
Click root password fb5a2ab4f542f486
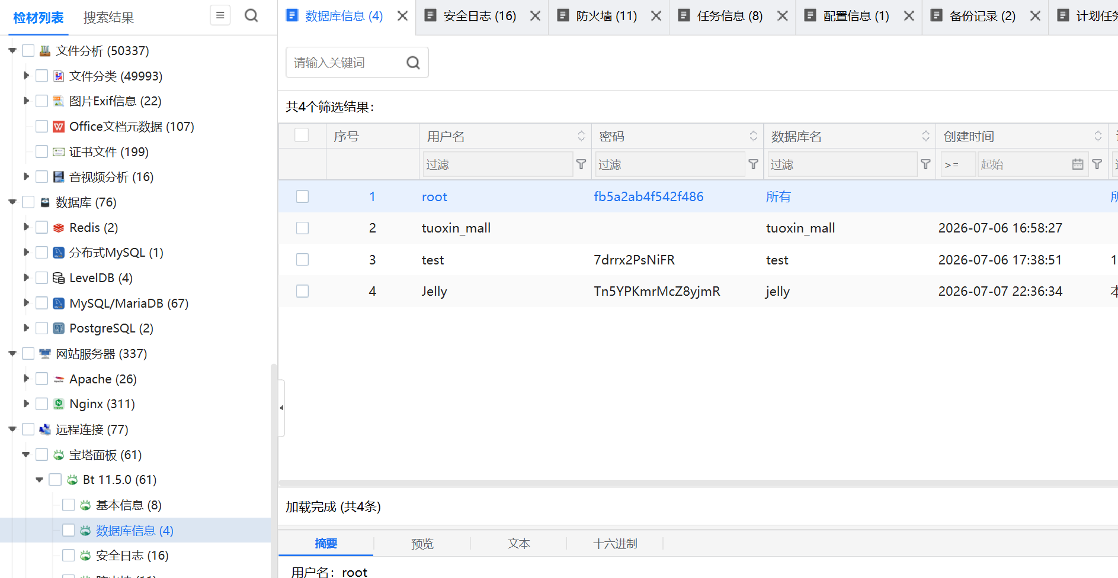[649, 197]
